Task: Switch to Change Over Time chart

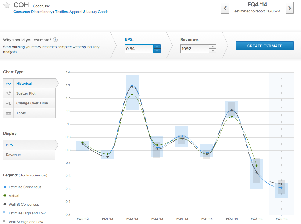Action: (29, 103)
